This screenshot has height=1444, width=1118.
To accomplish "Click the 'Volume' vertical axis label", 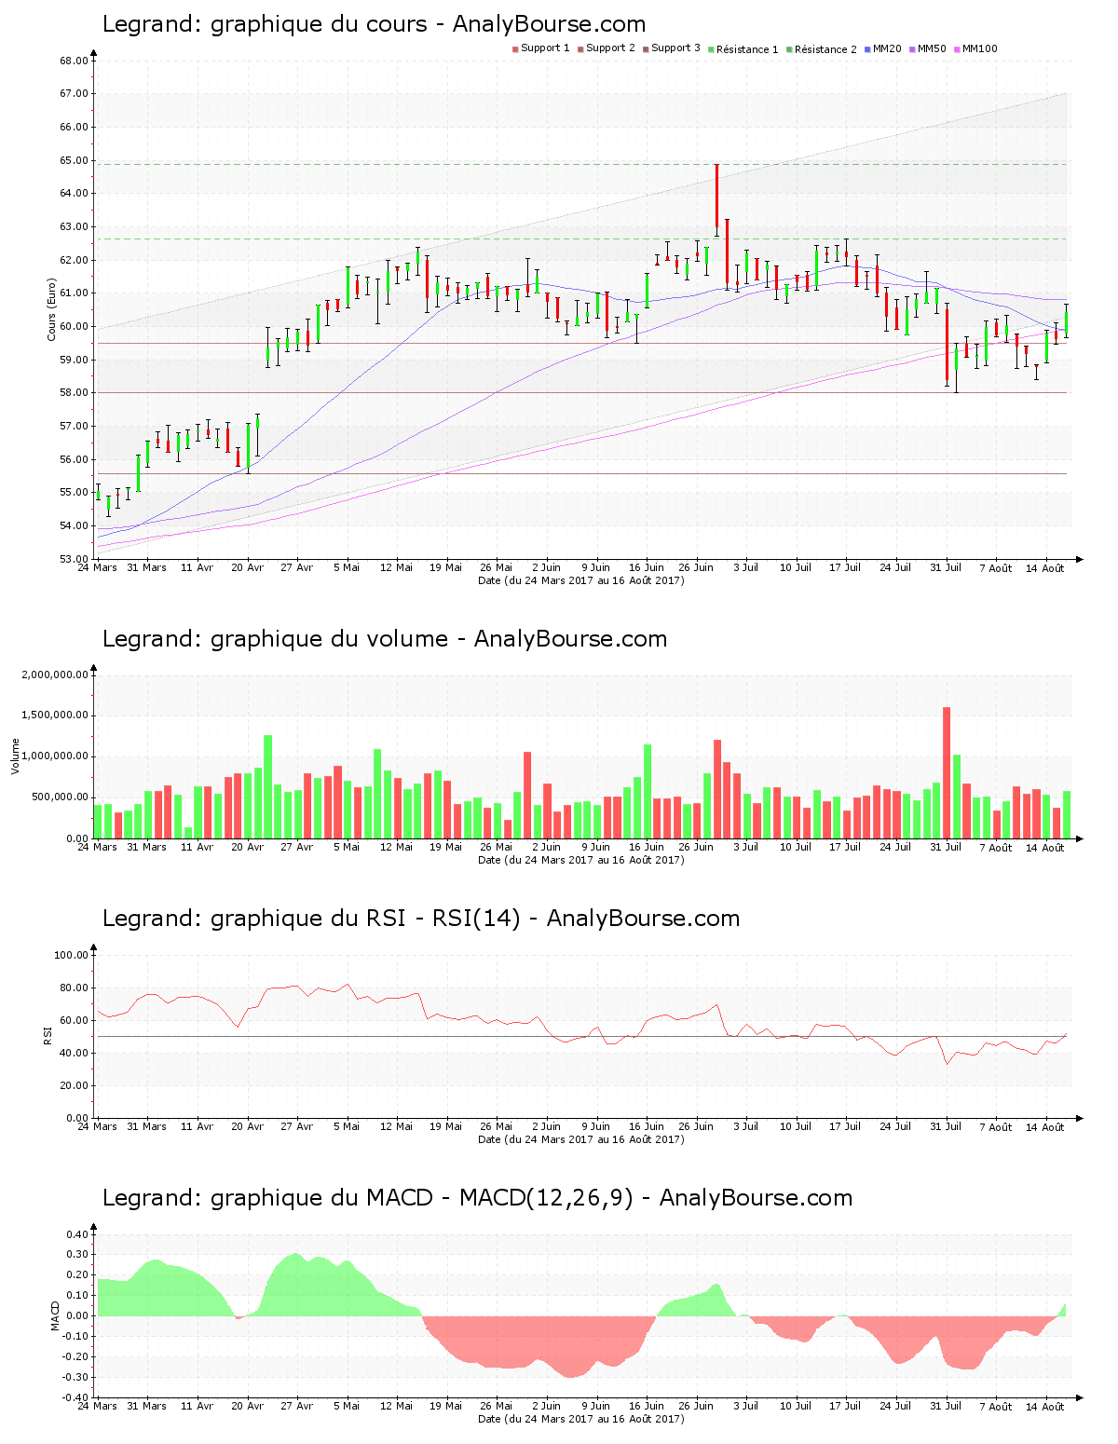I will (x=15, y=756).
